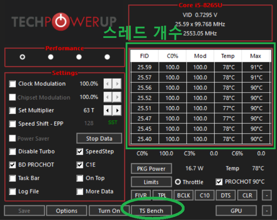This screenshot has height=220, width=277.
Task: Click the Speed Shift EPP value 128
Action: pos(89,123)
